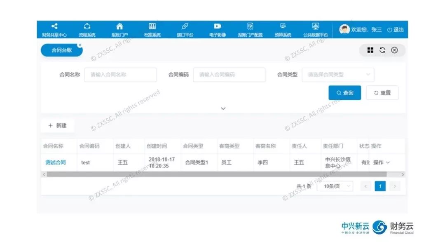
Task: Click the user avatar for 张三
Action: 344,29
